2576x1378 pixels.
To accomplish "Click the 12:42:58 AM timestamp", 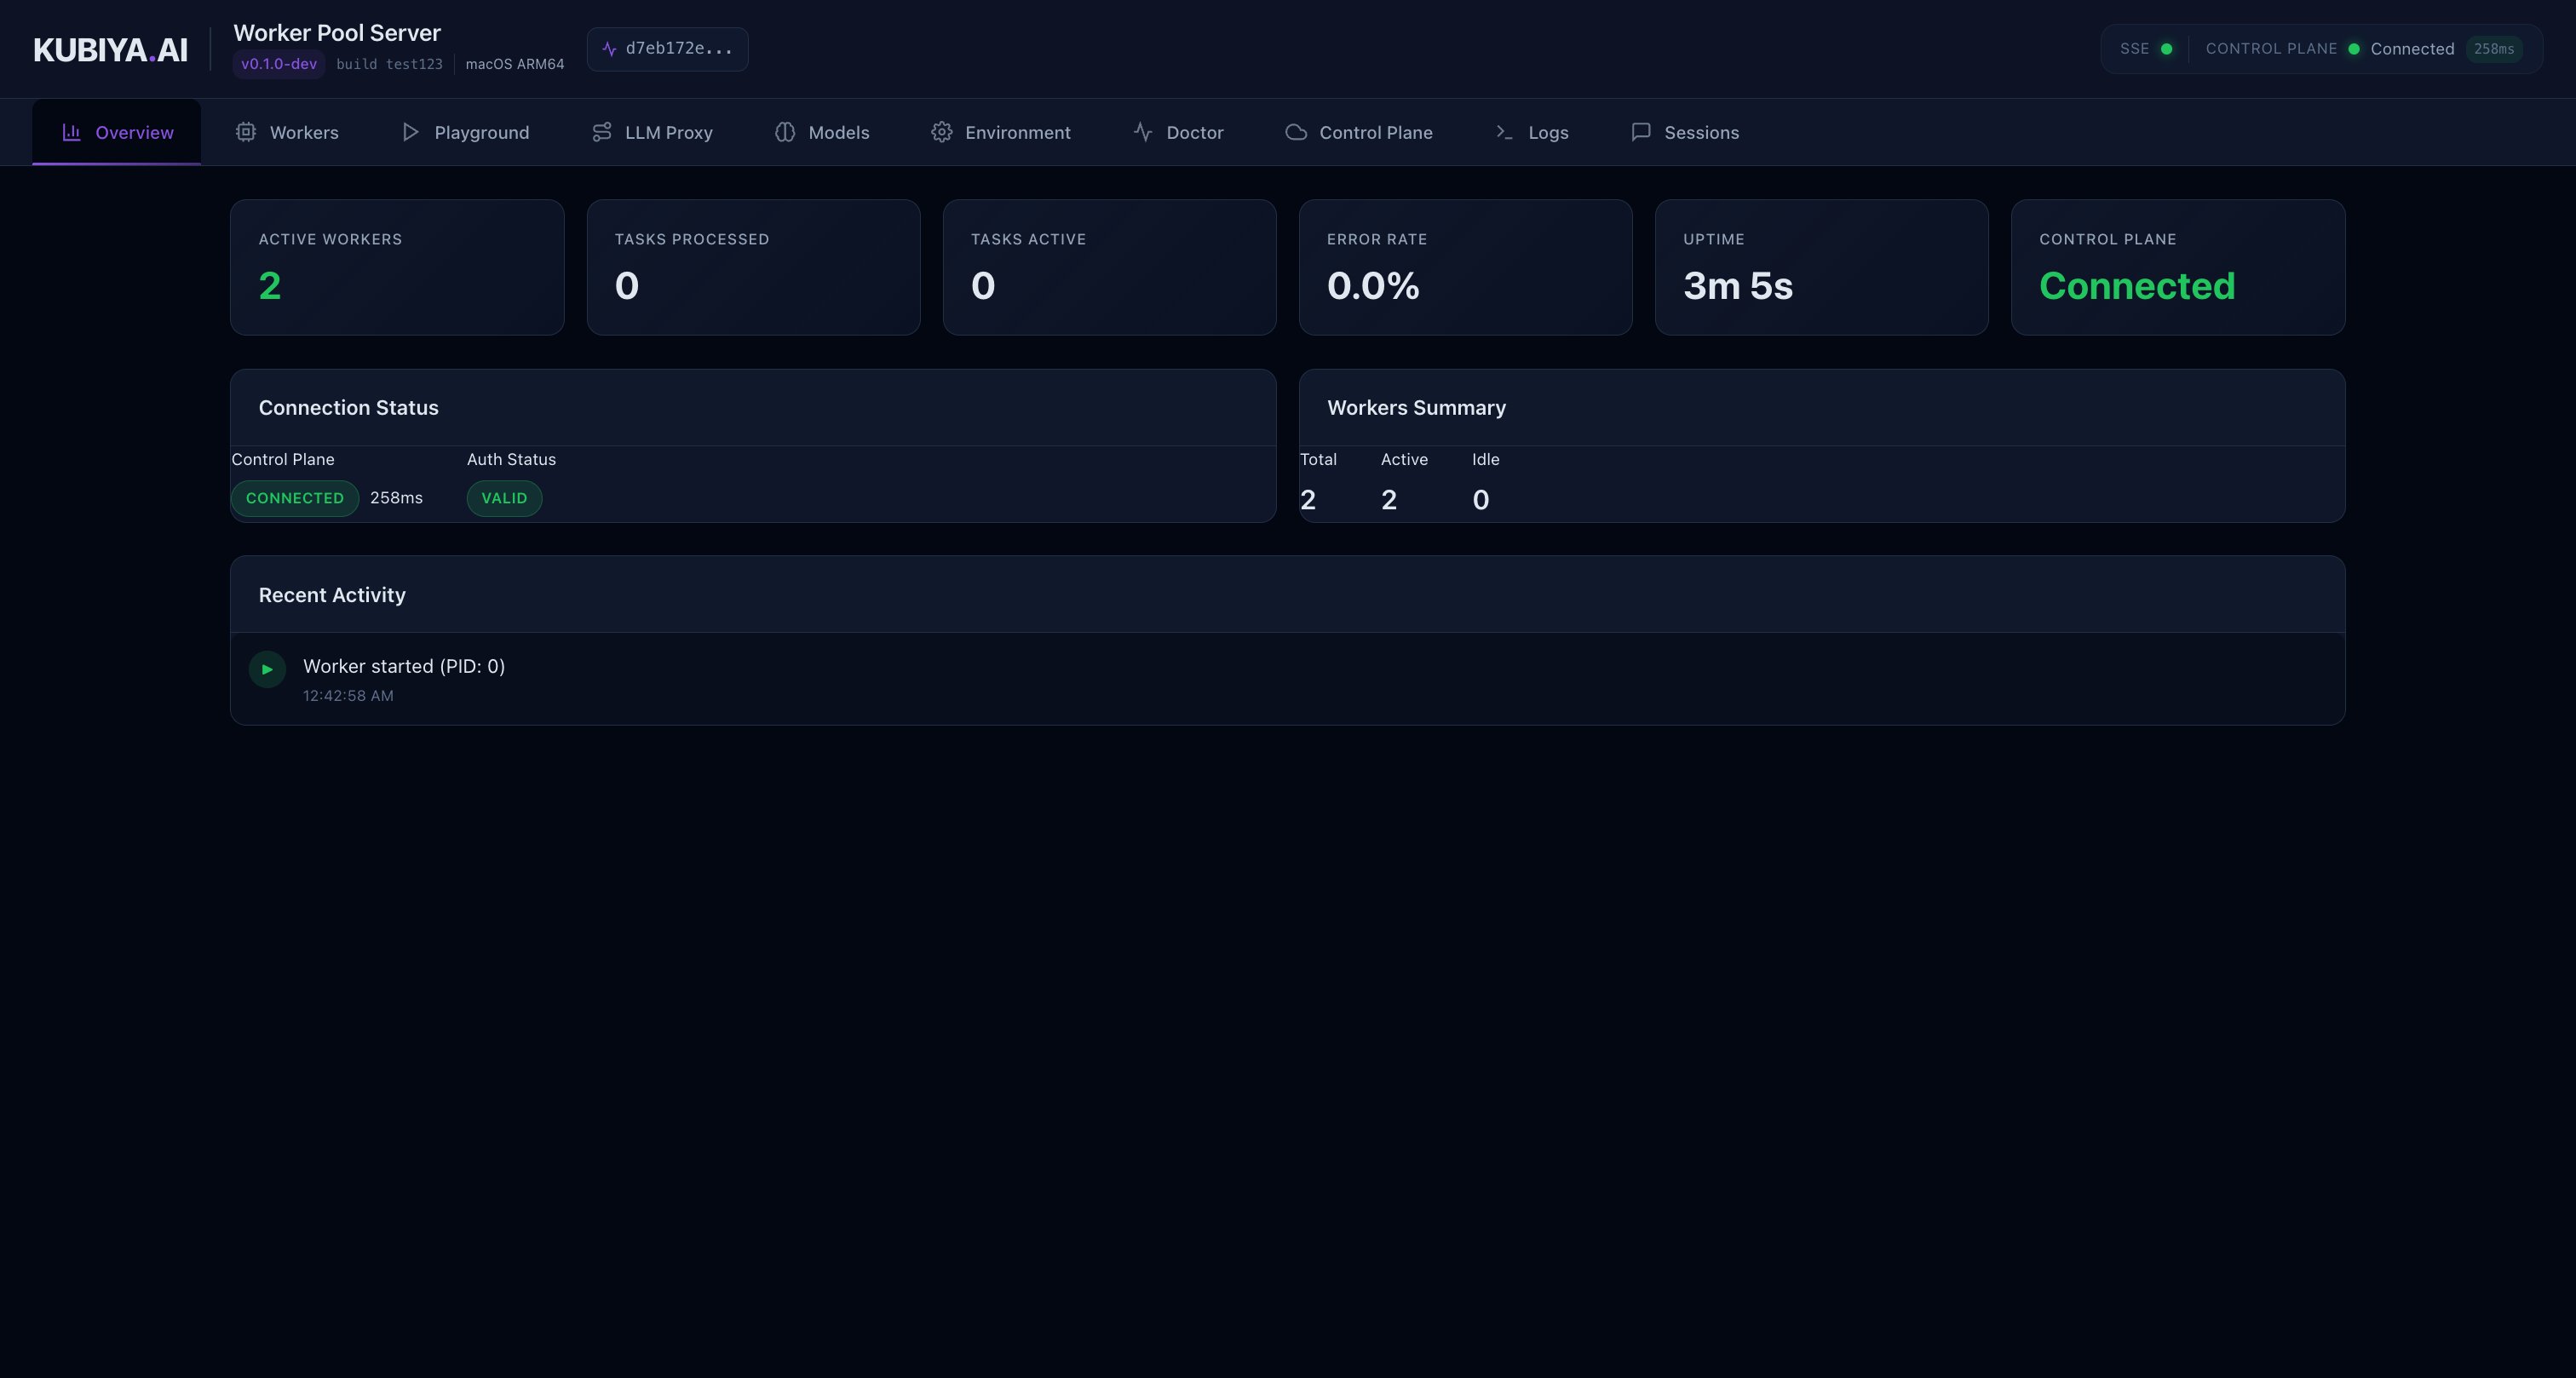I will point(348,696).
